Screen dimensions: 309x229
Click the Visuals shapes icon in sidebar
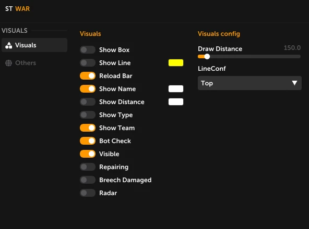click(x=9, y=45)
